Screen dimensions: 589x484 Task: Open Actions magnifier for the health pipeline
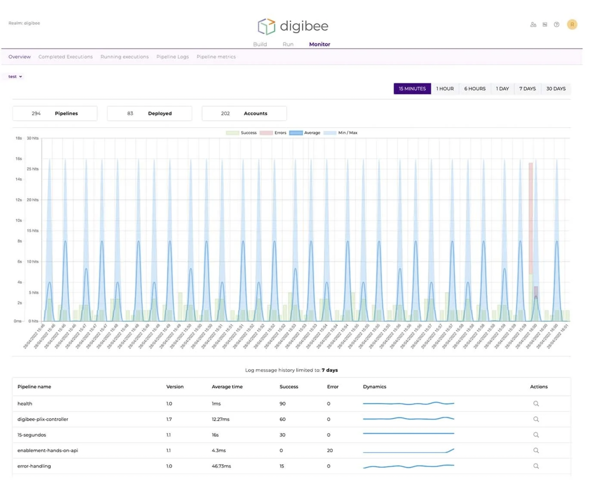[536, 404]
